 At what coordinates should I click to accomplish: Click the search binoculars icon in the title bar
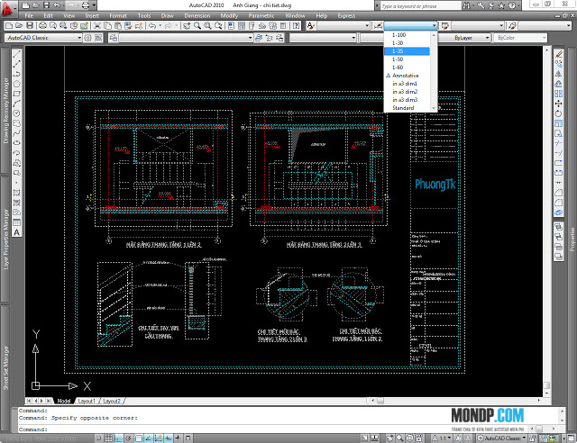[x=467, y=5]
